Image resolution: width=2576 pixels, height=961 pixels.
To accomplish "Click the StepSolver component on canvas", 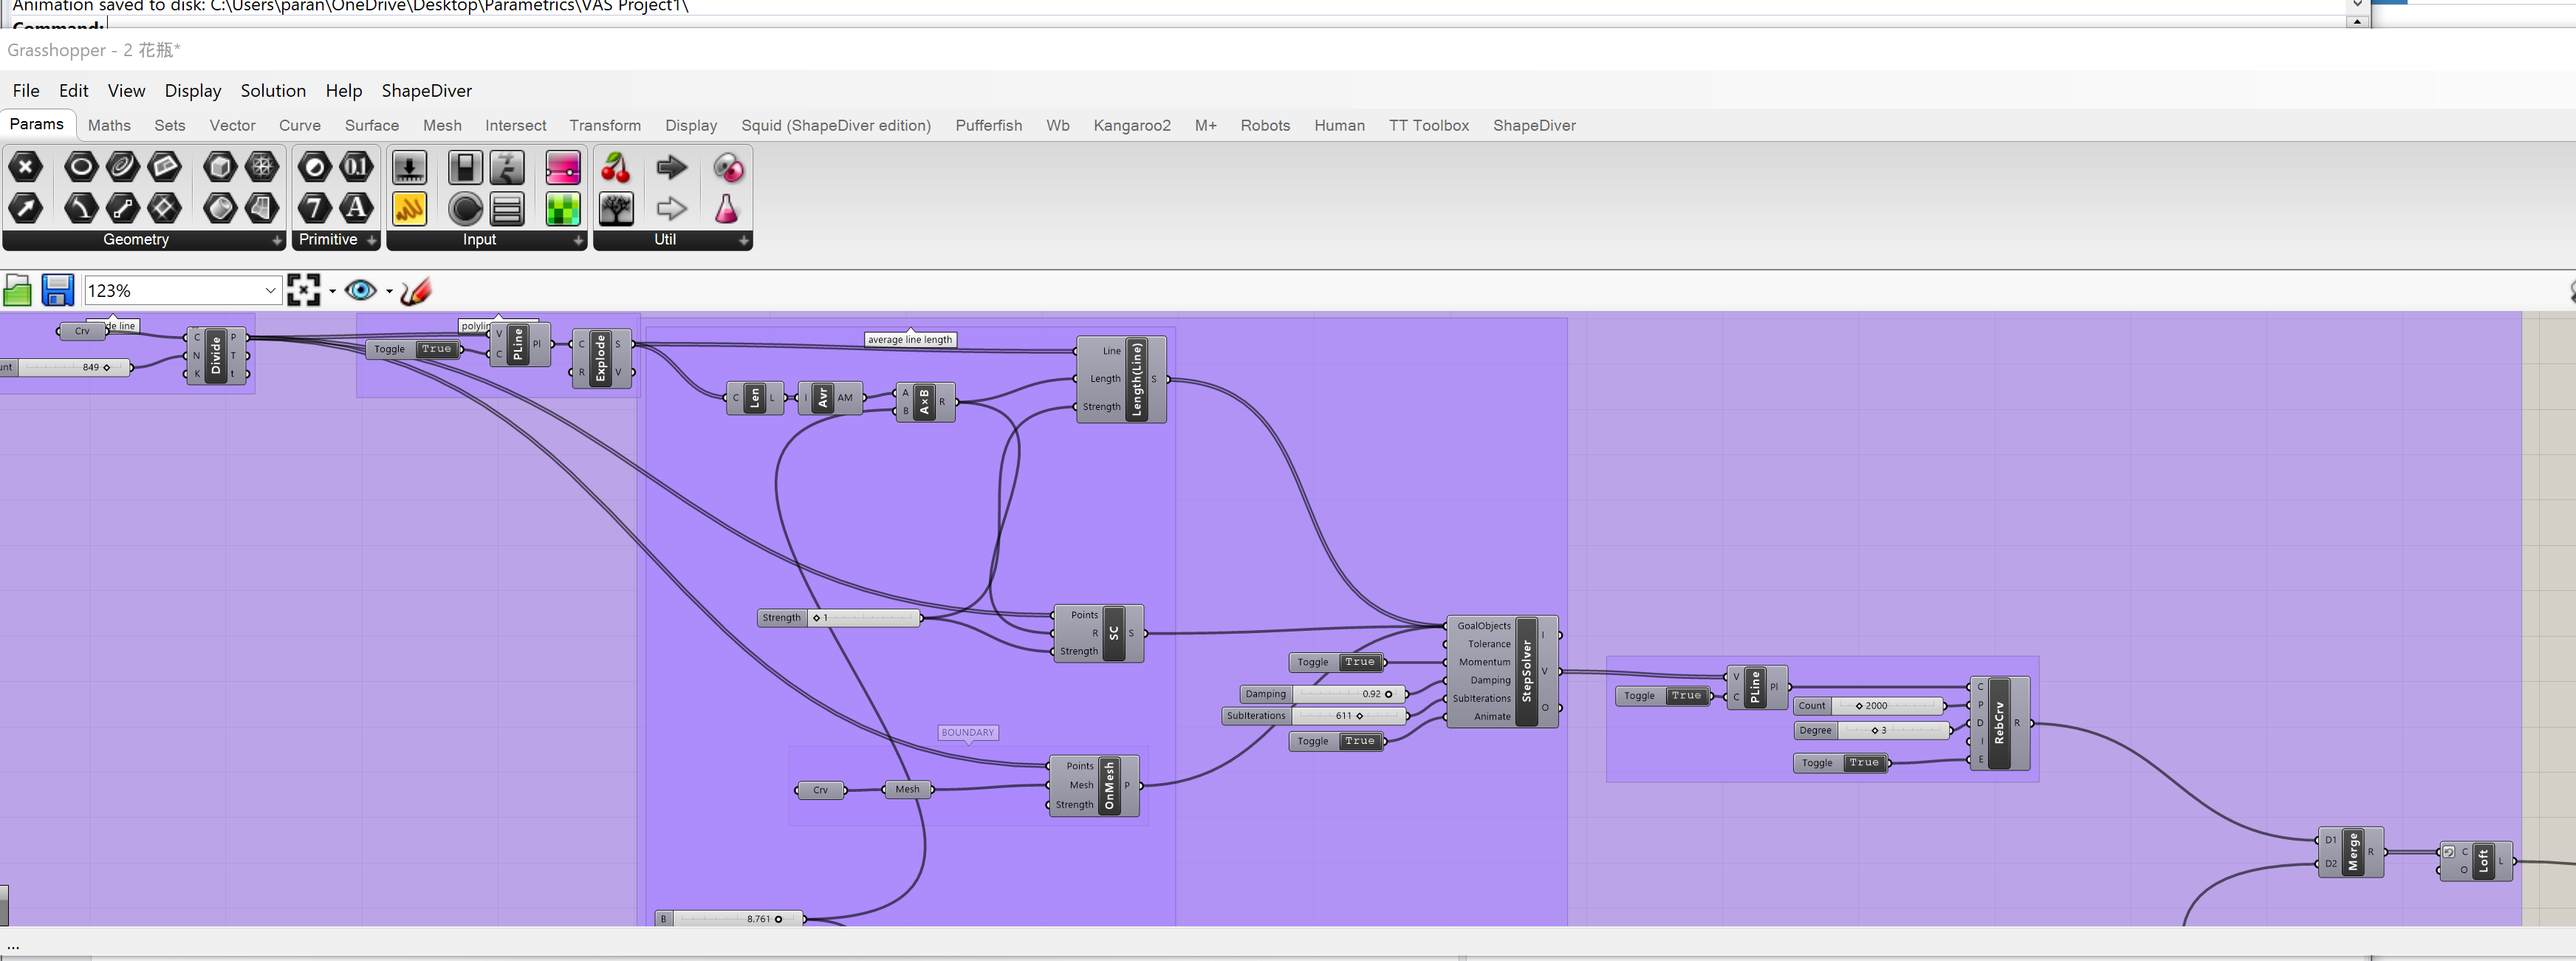I will 1526,671.
